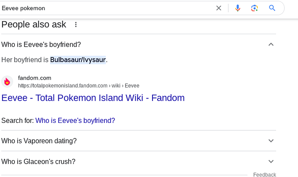Expand the Glaceon's crush chevron
This screenshot has width=298, height=177.
click(271, 161)
